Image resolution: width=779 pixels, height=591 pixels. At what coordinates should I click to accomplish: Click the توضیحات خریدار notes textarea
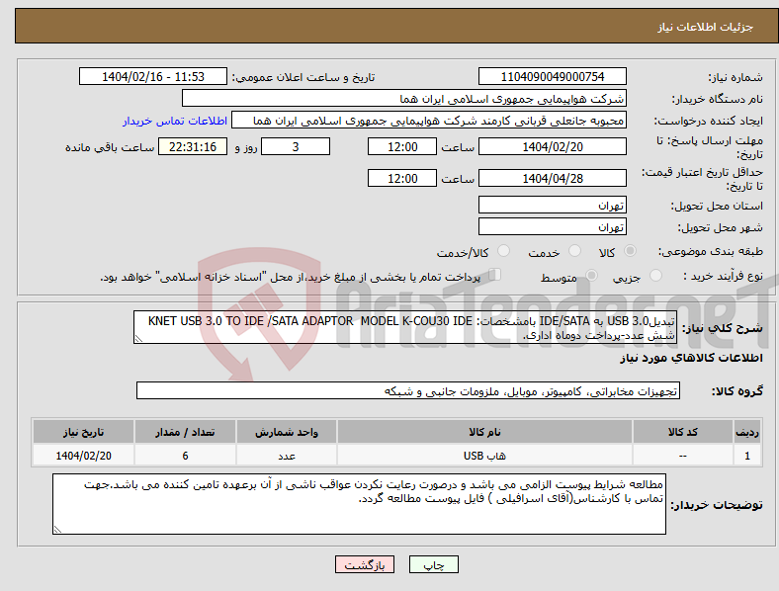tap(359, 504)
